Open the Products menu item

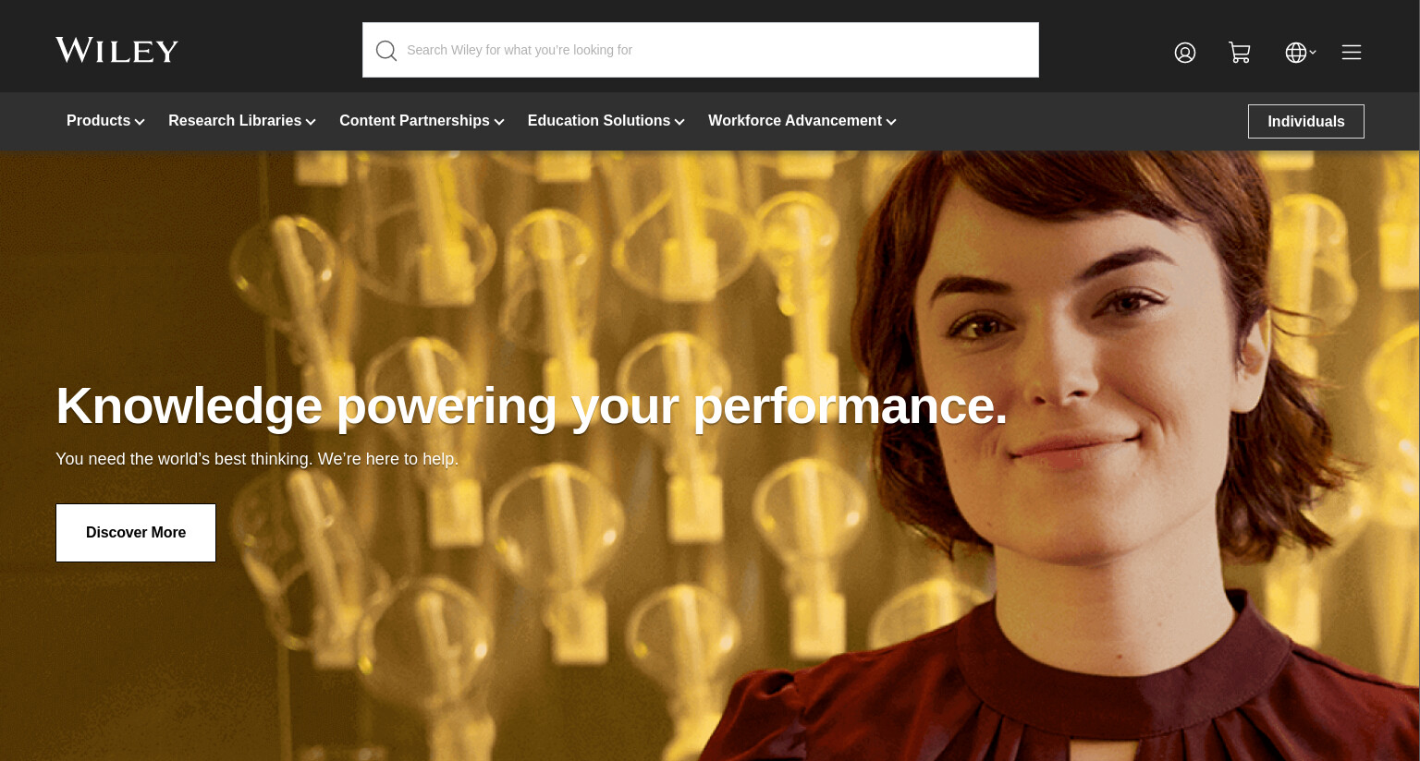pyautogui.click(x=98, y=121)
